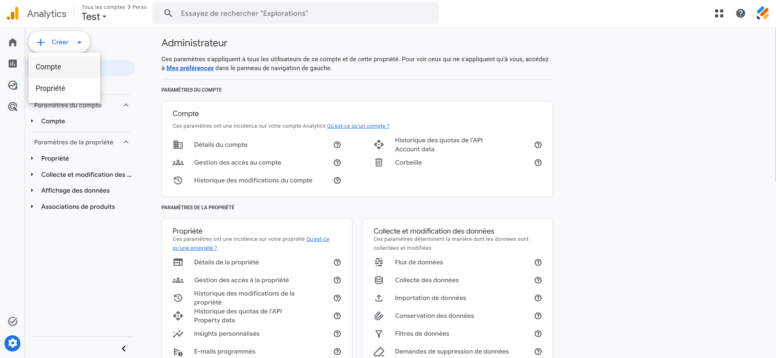Collapse the admin navigation panel arrow
This screenshot has width=776, height=358.
point(124,349)
